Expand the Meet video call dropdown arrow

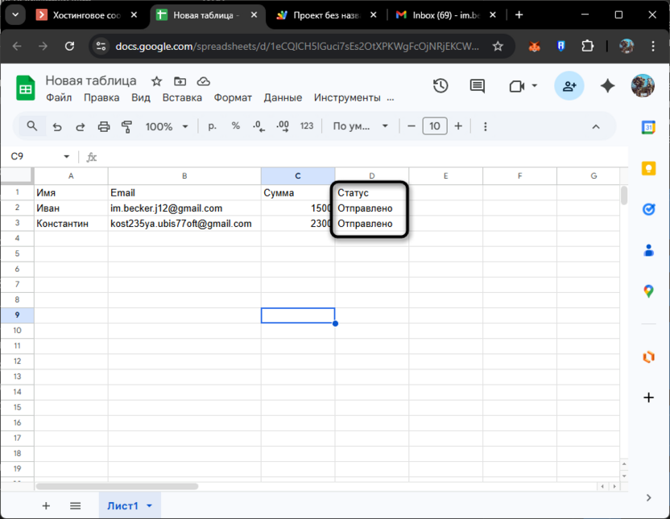coord(535,86)
